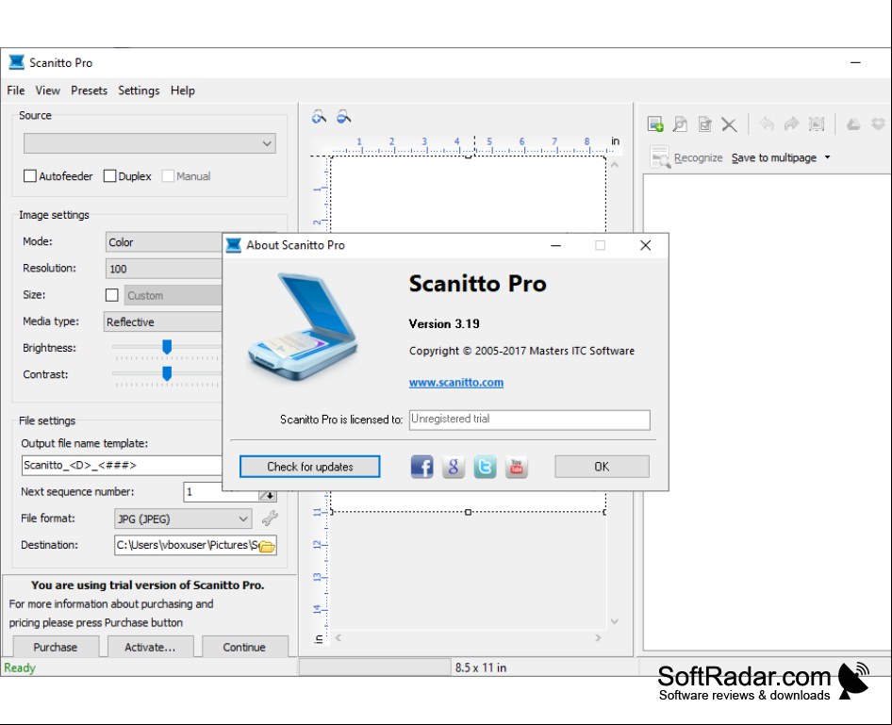
Task: Open the Twitter icon in About dialog
Action: click(x=485, y=467)
